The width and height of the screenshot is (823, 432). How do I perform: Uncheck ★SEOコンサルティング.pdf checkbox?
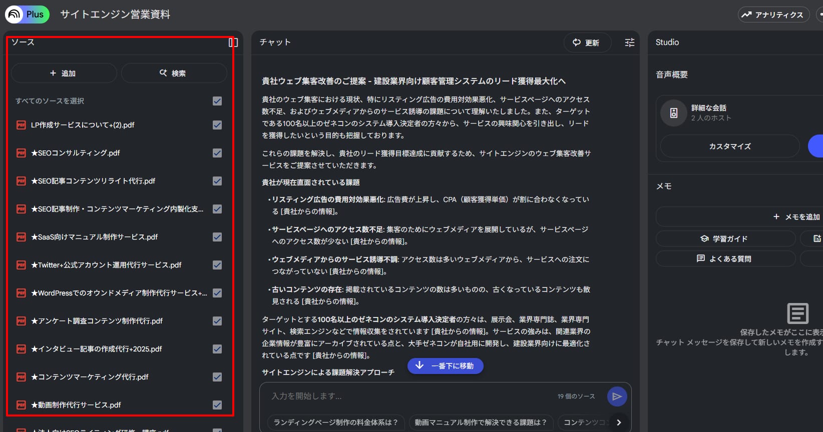(x=217, y=153)
